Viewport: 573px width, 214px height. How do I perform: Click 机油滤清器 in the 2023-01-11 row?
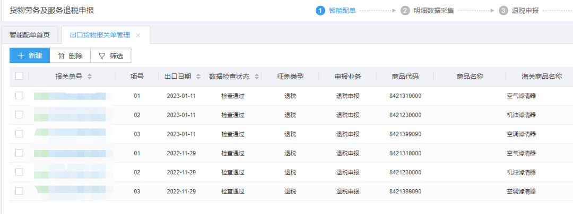522,115
